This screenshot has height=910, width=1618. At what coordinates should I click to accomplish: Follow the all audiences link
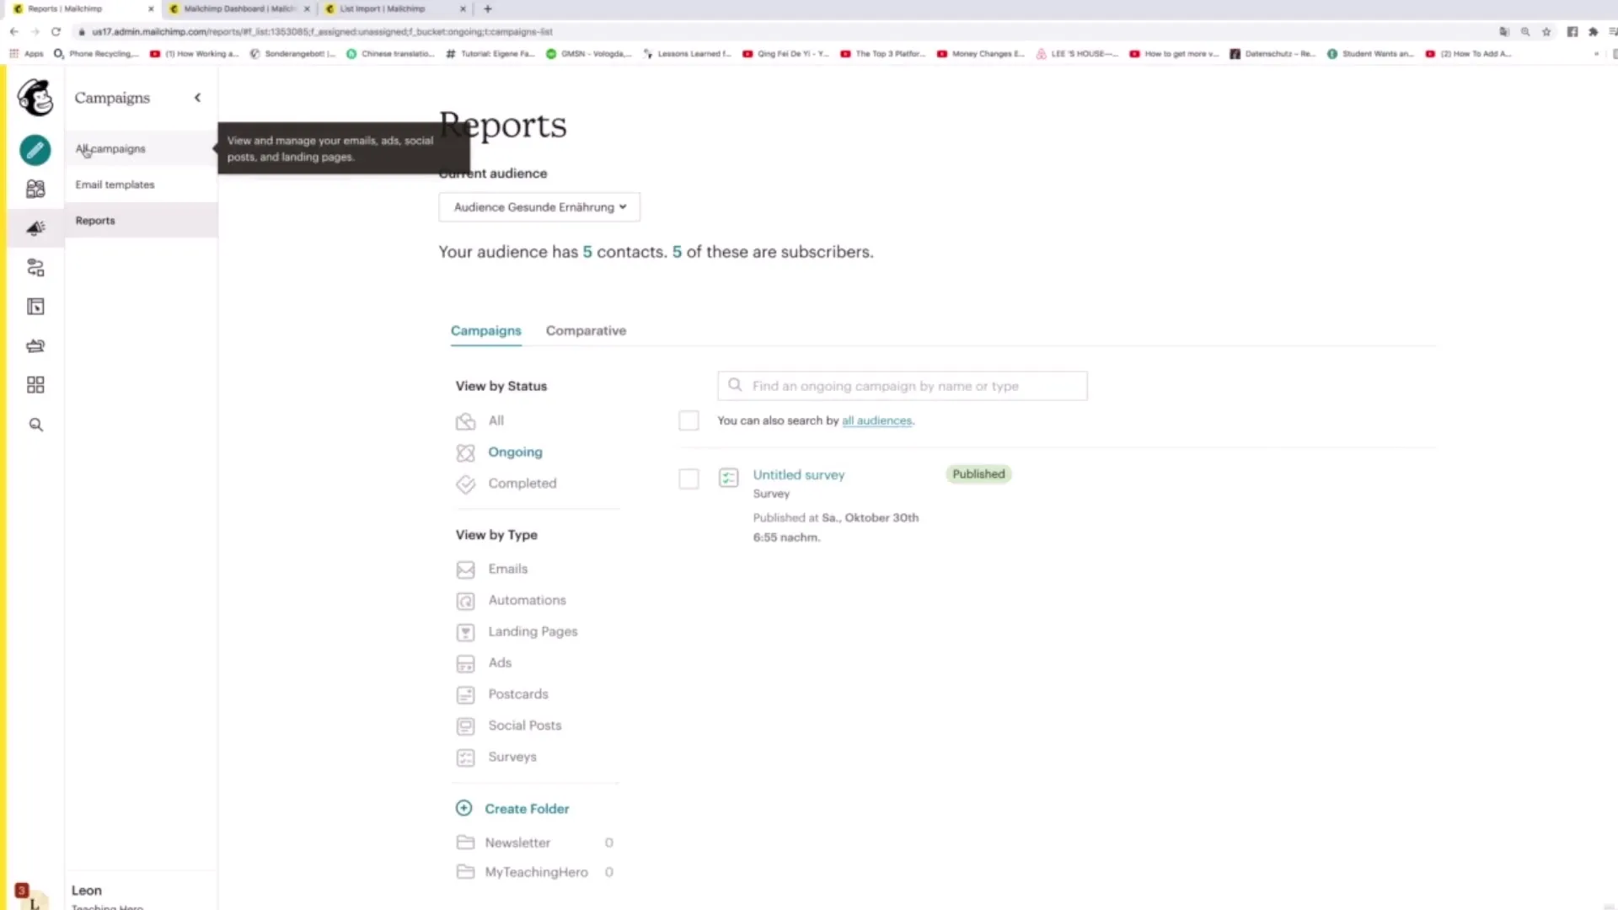[877, 420]
